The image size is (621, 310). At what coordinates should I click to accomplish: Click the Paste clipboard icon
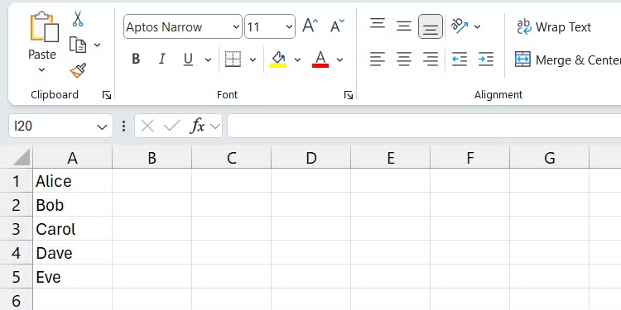[x=45, y=26]
